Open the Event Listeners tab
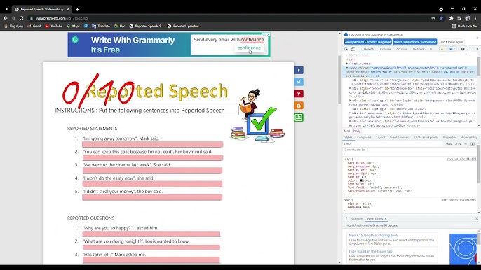Viewport: 481px width, 270px height. click(400, 138)
